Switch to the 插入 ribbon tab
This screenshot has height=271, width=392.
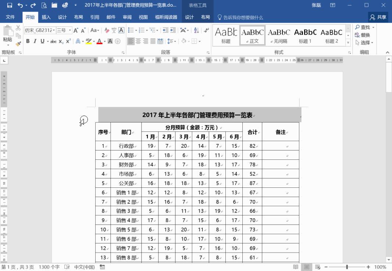click(x=46, y=17)
